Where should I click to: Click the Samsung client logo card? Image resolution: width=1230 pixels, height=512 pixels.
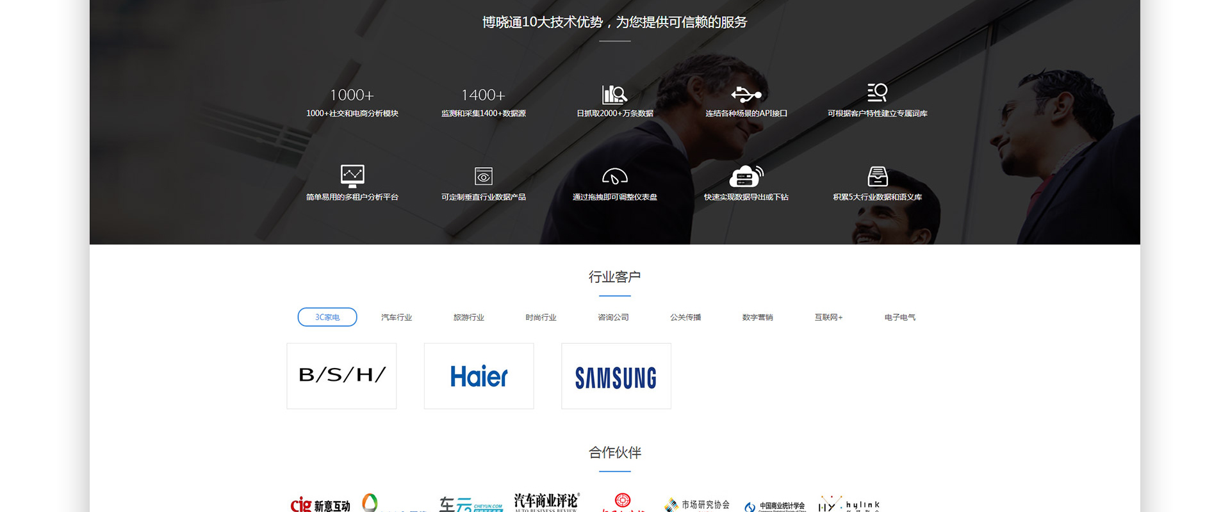[x=616, y=376]
